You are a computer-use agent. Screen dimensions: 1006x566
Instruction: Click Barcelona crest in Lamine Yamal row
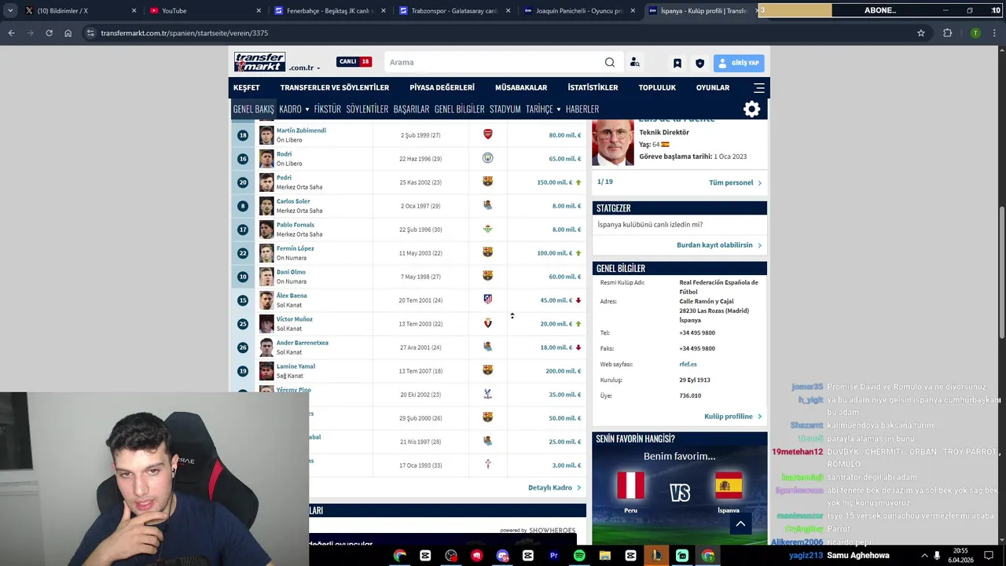coord(487,370)
